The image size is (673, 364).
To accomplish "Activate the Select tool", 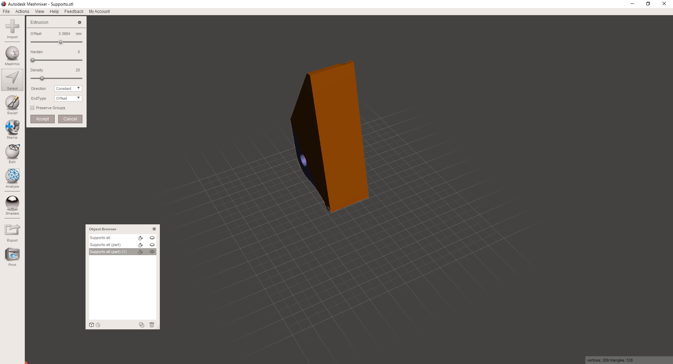I will click(12, 80).
